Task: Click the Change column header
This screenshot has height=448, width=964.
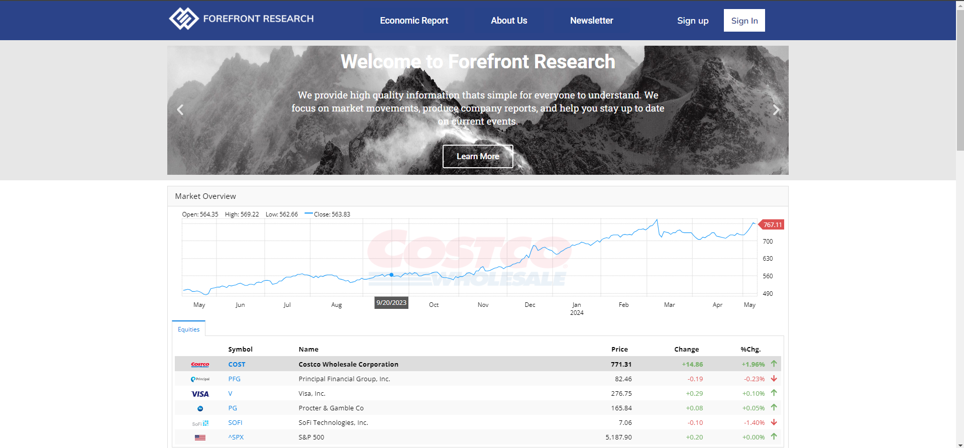Action: point(686,350)
